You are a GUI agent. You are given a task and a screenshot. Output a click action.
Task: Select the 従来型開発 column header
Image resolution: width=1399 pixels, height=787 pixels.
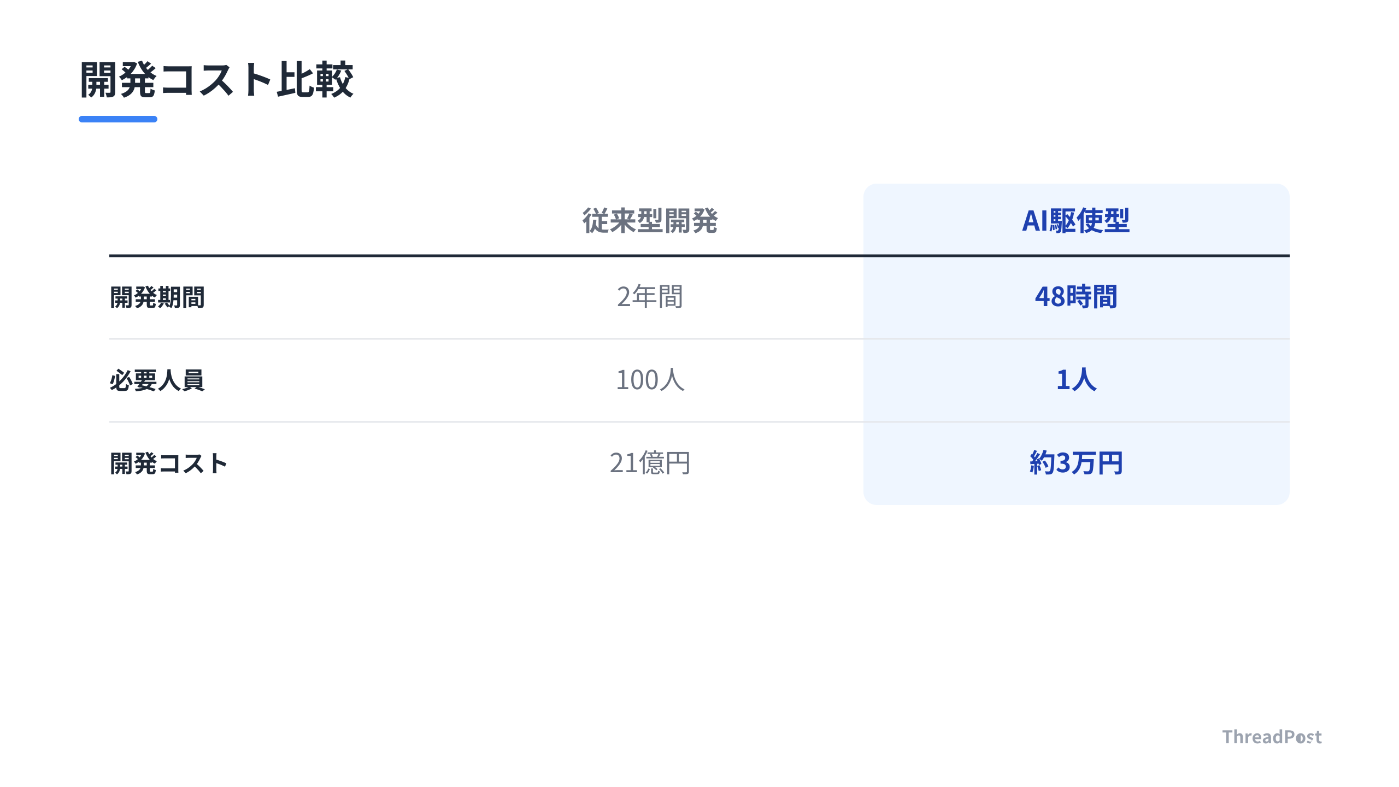pos(650,221)
